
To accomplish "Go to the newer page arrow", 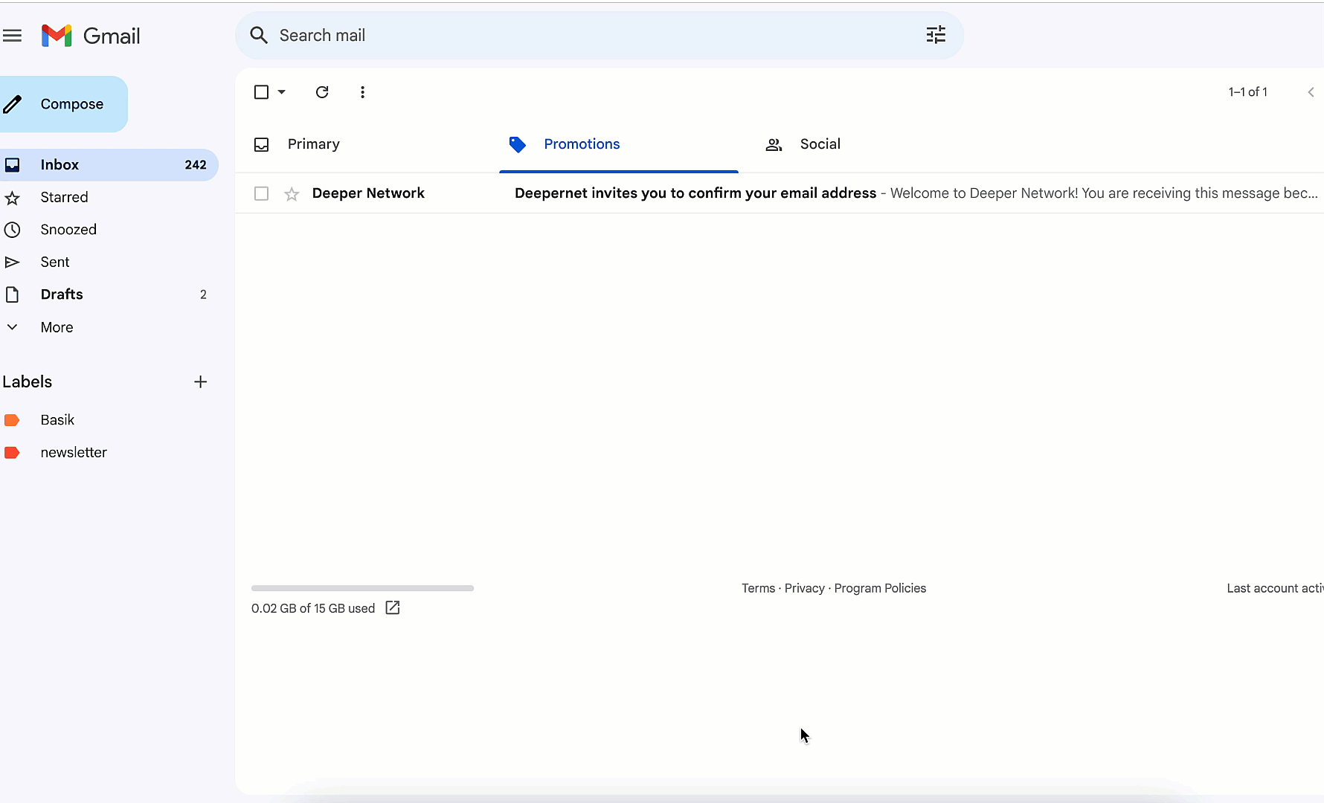I will [1311, 92].
